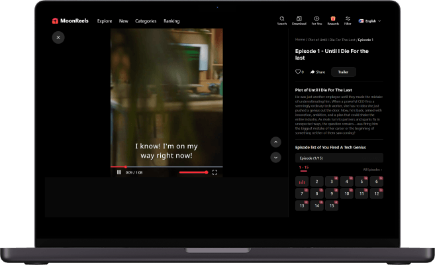Select locked episode 15
Screen dimensions: 435x265
332,206
